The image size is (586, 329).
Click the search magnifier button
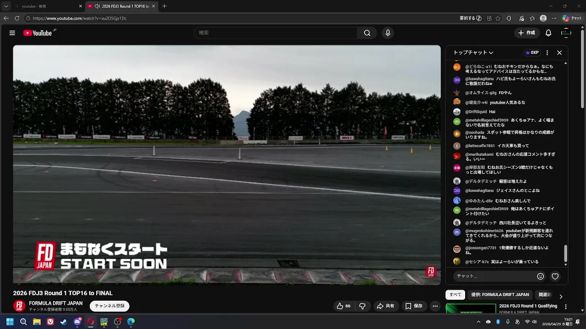367,33
